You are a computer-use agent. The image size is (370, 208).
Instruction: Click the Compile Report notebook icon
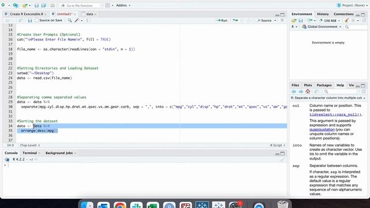88,21
